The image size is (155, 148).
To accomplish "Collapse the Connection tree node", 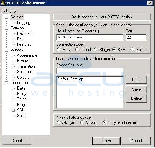I will (7, 83).
